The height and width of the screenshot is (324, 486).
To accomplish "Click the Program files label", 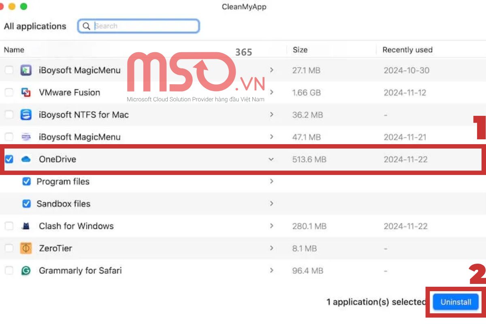I will pyautogui.click(x=63, y=182).
